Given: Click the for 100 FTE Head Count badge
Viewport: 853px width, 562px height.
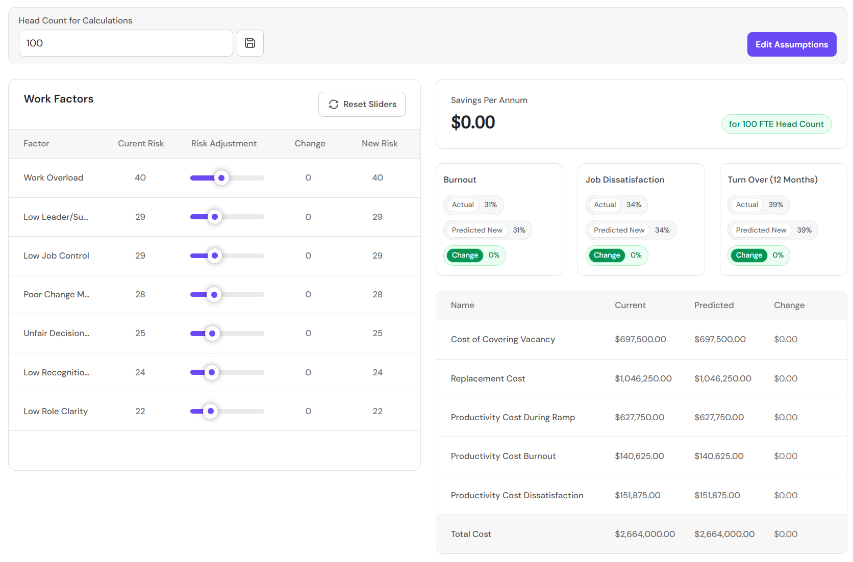Looking at the screenshot, I should point(776,123).
